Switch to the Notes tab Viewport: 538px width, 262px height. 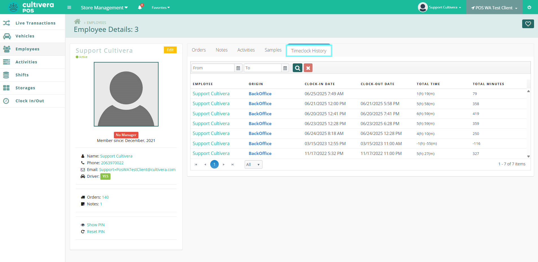click(x=222, y=50)
